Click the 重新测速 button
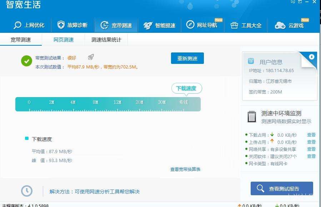The height and width of the screenshot is (207, 321). click(x=187, y=58)
